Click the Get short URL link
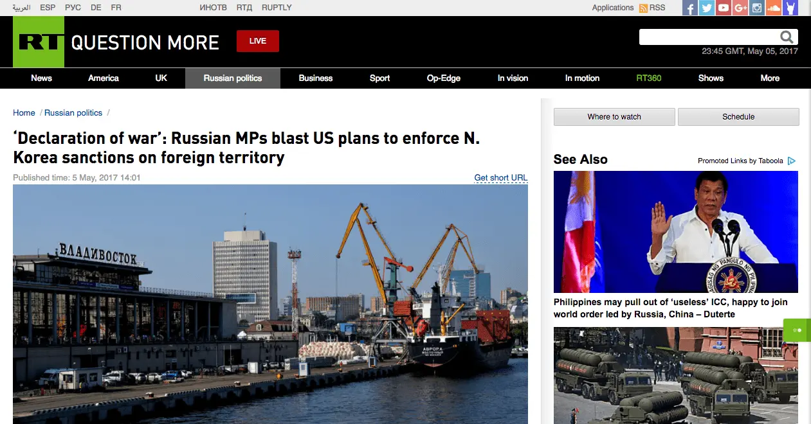 coord(500,178)
